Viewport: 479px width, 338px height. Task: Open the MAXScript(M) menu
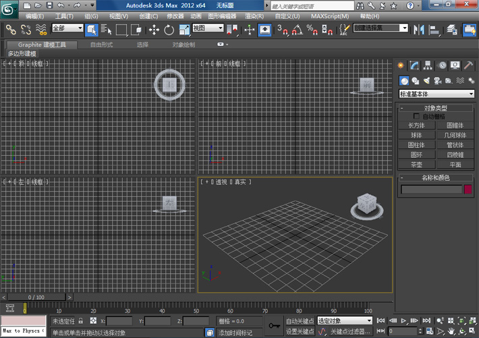[330, 16]
